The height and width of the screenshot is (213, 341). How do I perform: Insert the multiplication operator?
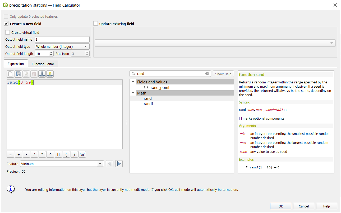(x=42, y=155)
